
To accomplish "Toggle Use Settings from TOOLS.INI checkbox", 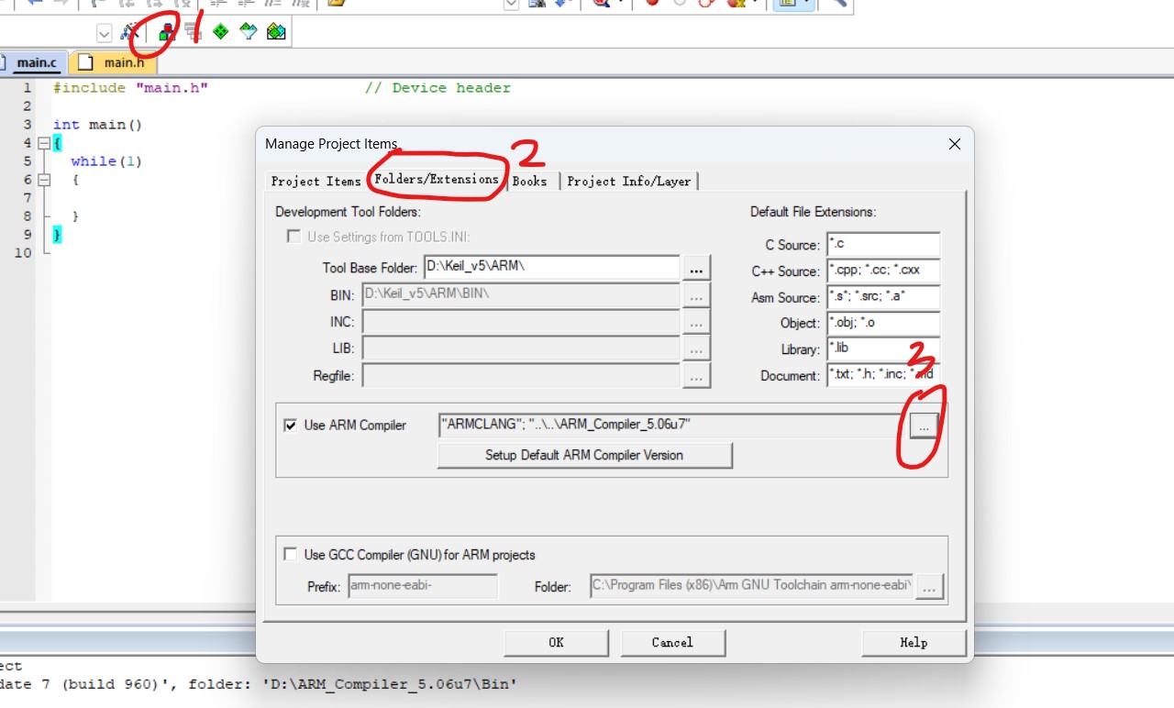I will pos(293,237).
